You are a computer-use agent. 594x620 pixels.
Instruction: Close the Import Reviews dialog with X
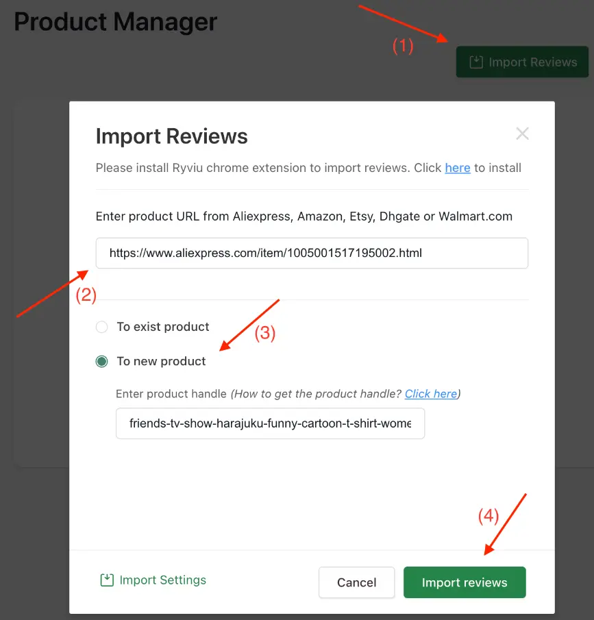(x=522, y=134)
